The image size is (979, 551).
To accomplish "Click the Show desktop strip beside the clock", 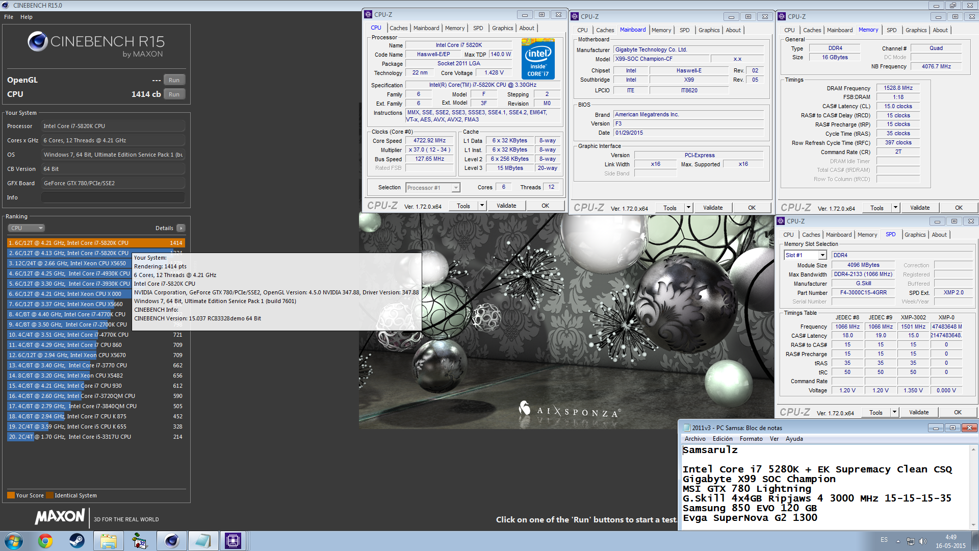I will [975, 541].
